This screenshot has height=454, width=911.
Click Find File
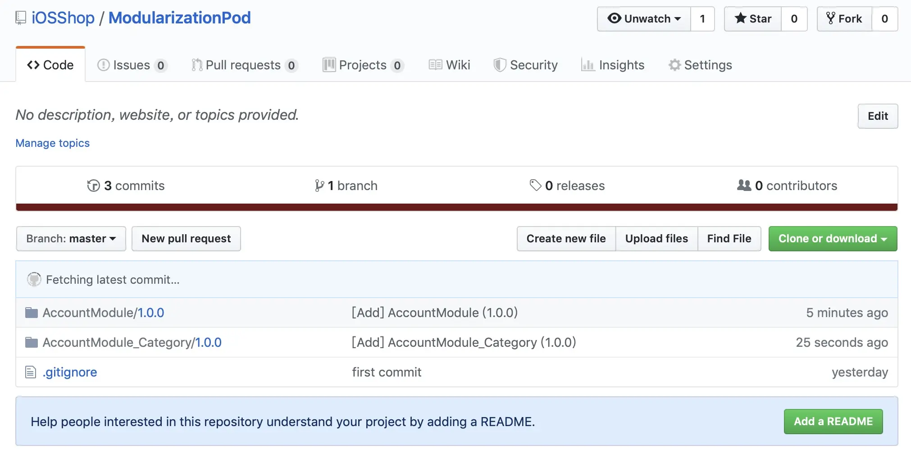point(729,239)
